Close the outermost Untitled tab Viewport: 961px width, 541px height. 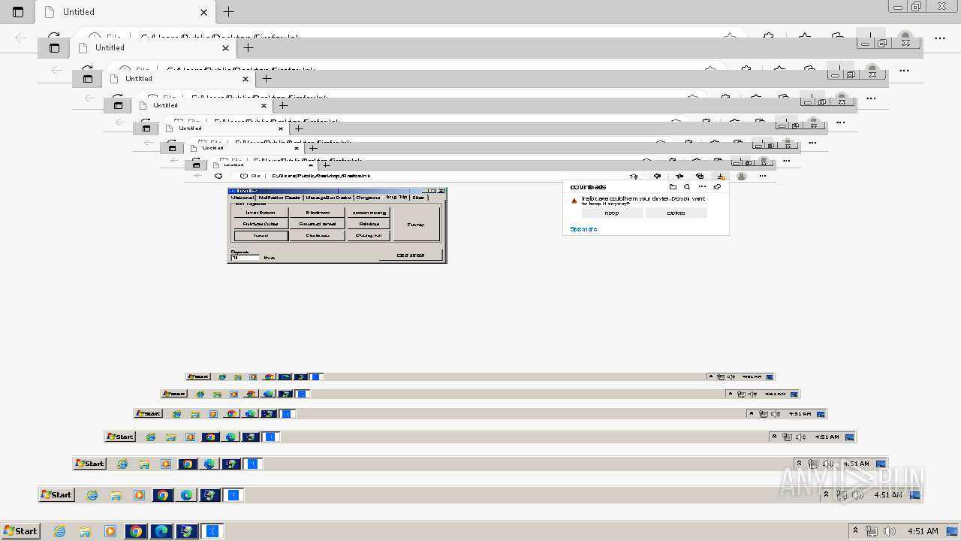203,12
